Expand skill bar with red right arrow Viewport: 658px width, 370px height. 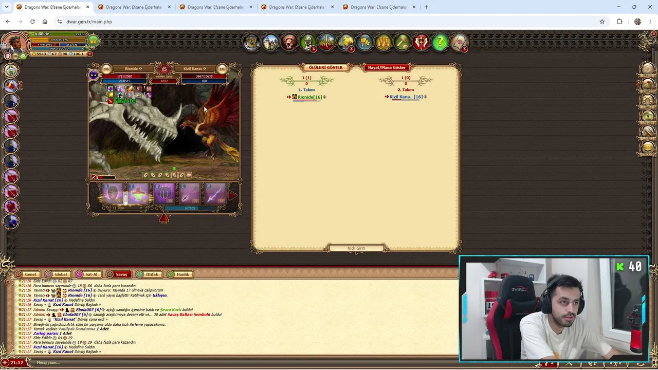[x=233, y=195]
